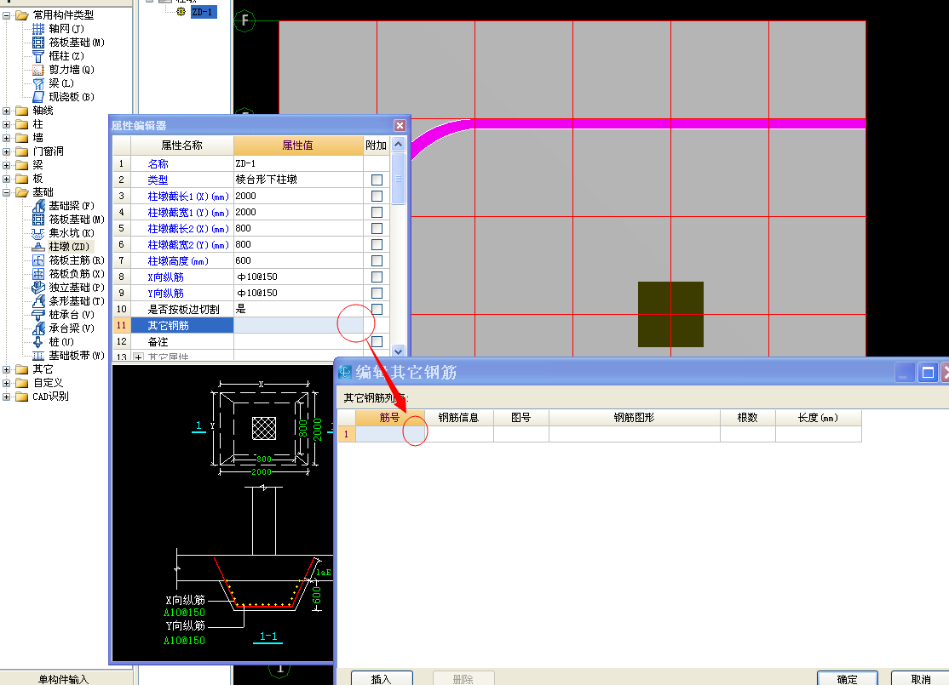Select the 桩承台 (V) icon

[38, 314]
